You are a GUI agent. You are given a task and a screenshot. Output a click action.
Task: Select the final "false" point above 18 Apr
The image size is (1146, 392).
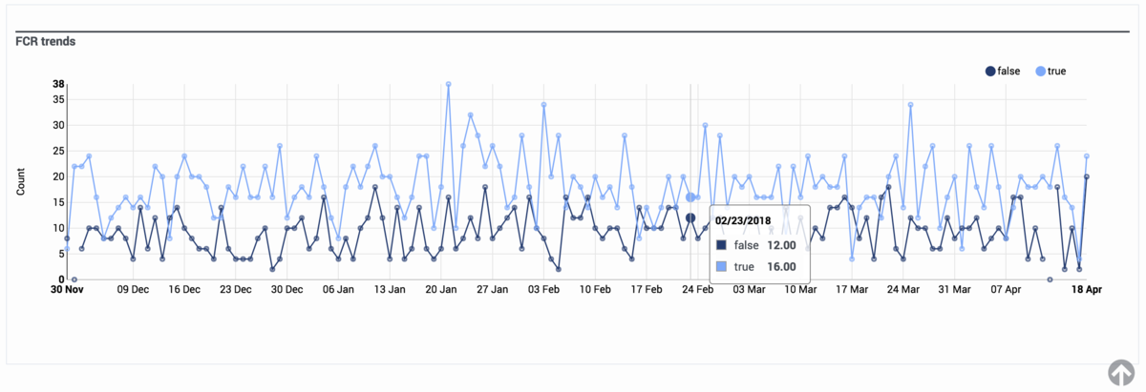[x=1087, y=176]
